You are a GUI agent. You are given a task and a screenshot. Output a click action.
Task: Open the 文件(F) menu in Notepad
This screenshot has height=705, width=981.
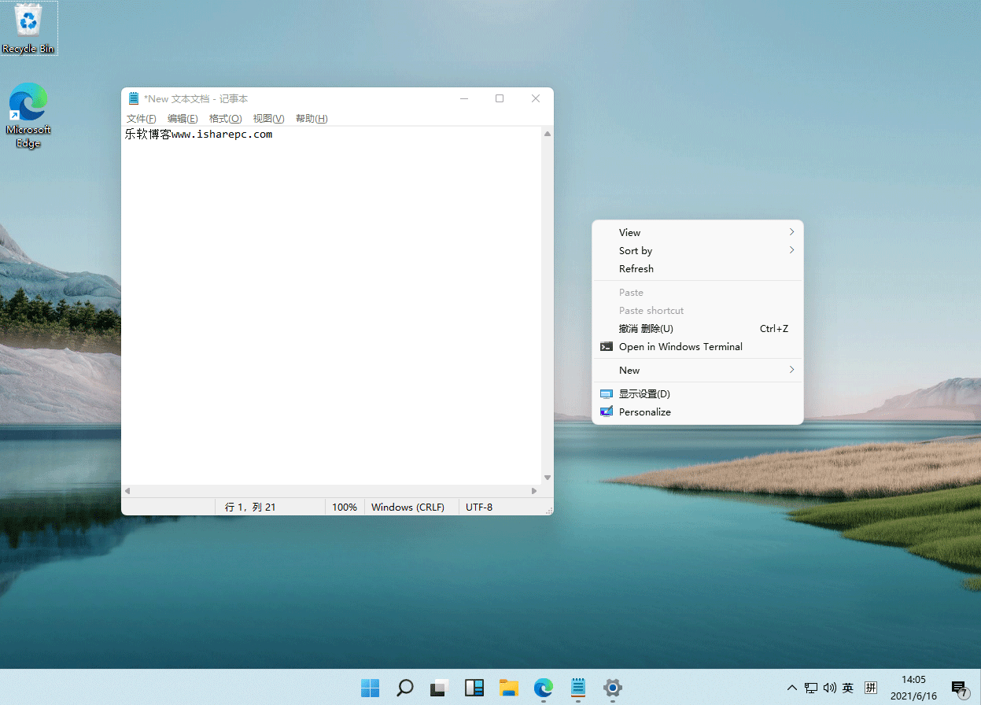[140, 118]
